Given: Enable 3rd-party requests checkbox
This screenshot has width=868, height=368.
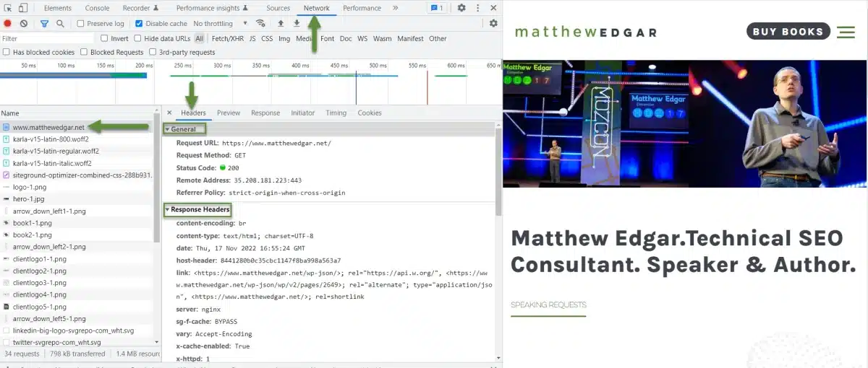Looking at the screenshot, I should click(x=153, y=52).
